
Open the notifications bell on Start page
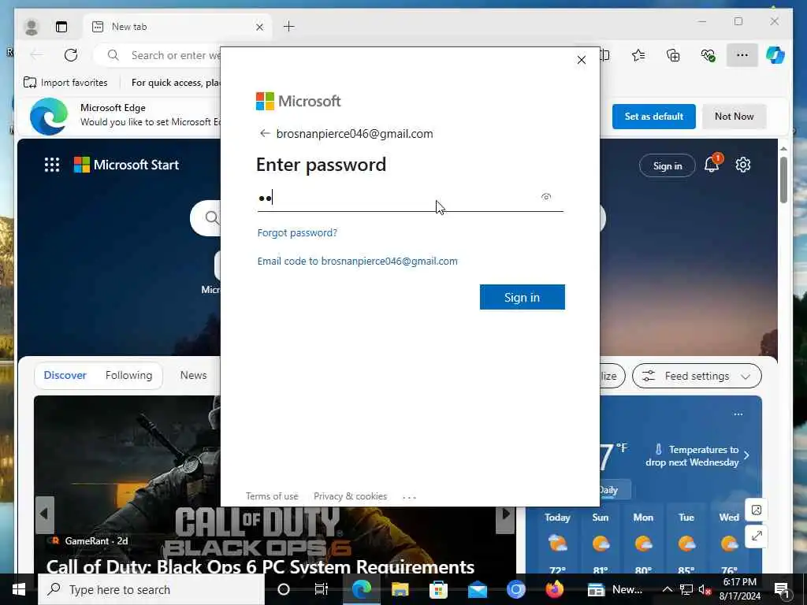[712, 165]
